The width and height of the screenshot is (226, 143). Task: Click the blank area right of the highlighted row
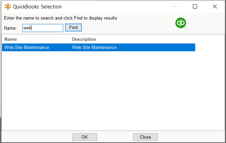(x=209, y=48)
